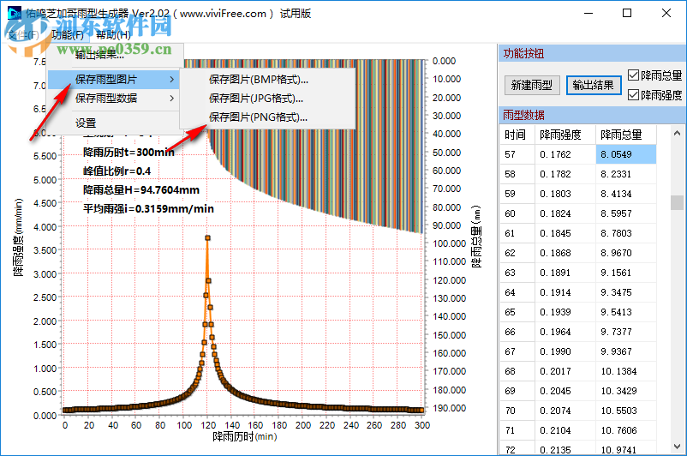Click the 功能按钮 panel header

[x=593, y=53]
